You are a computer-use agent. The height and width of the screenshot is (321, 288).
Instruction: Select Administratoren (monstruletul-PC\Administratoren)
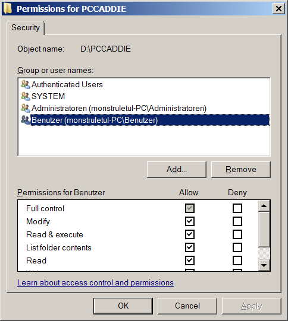(x=119, y=108)
